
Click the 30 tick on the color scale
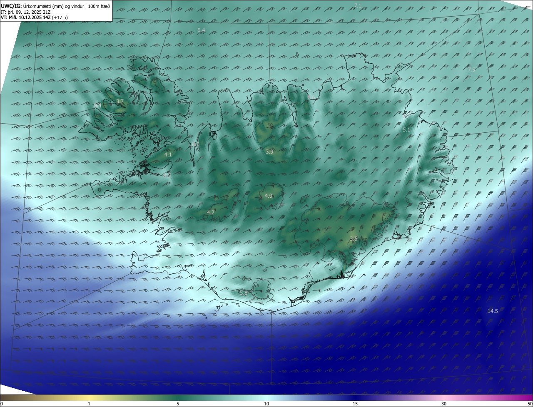point(444,404)
